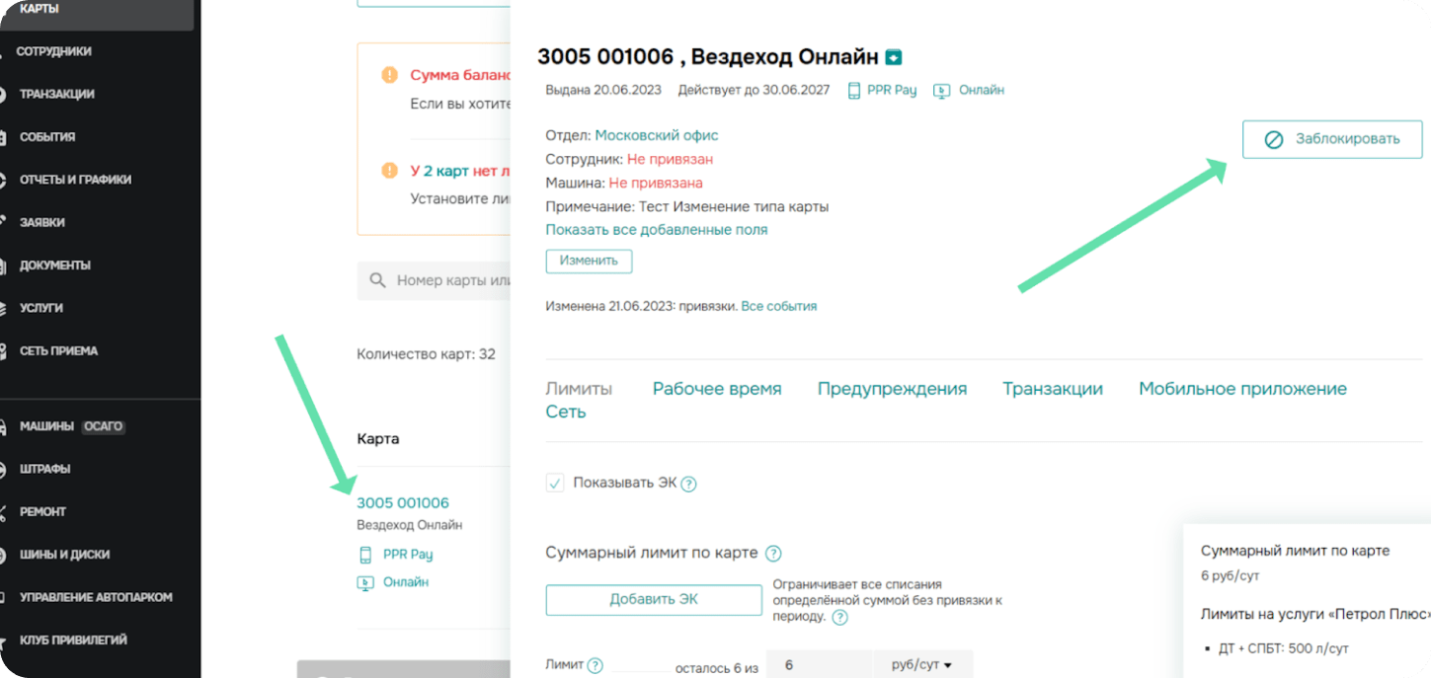Toggle the Показывать ЭК checkbox
1431x678 pixels.
pos(555,484)
